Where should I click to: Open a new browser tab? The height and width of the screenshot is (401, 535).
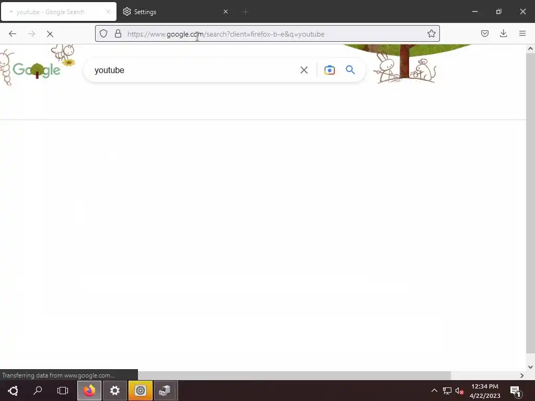pyautogui.click(x=246, y=11)
